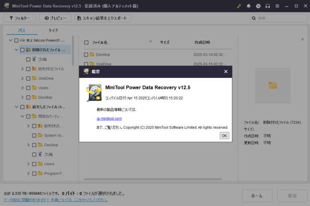The image size is (310, 206).
Task: Toggle select-all checkbox beside ファイル名
Action: tap(86, 42)
